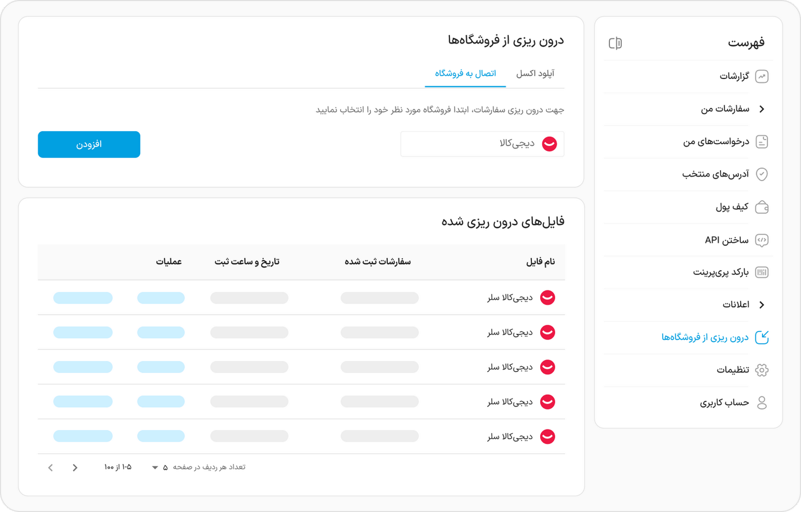Expand the اعلانات menu section
This screenshot has width=801, height=512.
(763, 305)
